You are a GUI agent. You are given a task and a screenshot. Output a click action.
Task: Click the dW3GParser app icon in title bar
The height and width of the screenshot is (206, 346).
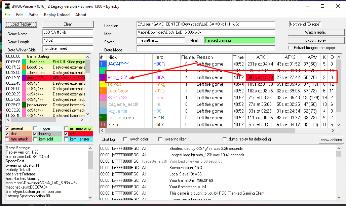coord(7,6)
